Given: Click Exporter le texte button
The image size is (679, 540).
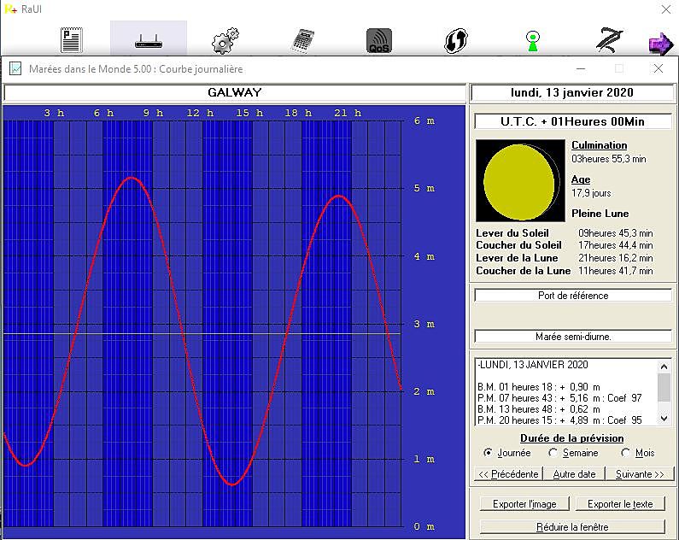Looking at the screenshot, I should tap(620, 503).
